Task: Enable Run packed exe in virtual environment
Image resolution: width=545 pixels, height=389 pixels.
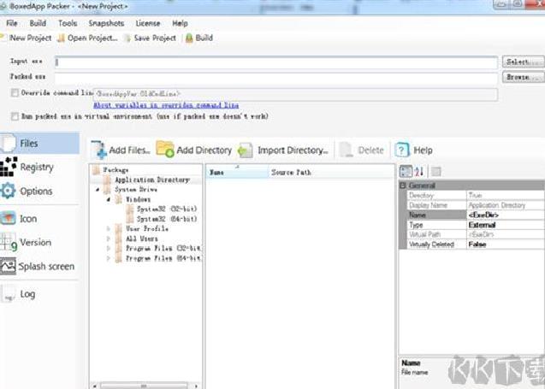Action: coord(15,116)
